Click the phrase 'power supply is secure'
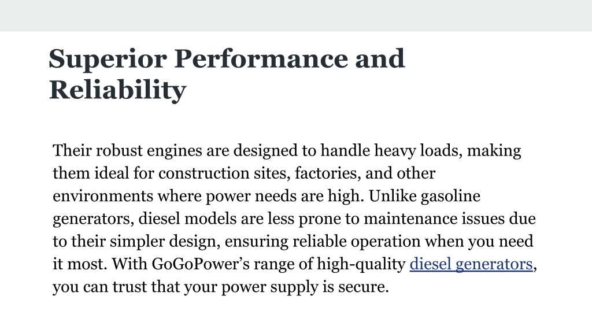Viewport: 592px width, 333px height. coord(305,287)
